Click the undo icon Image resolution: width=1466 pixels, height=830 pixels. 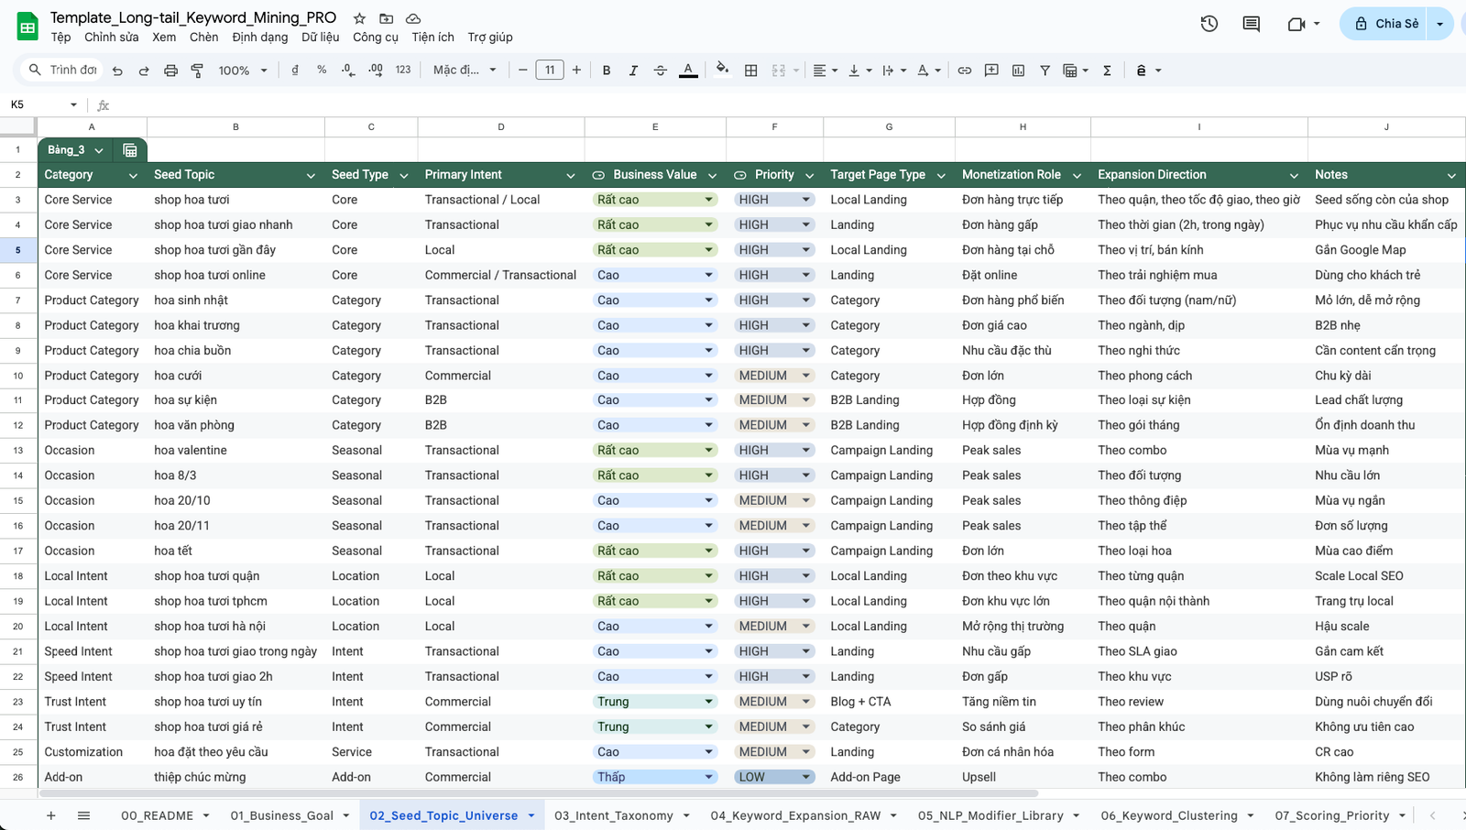click(117, 71)
